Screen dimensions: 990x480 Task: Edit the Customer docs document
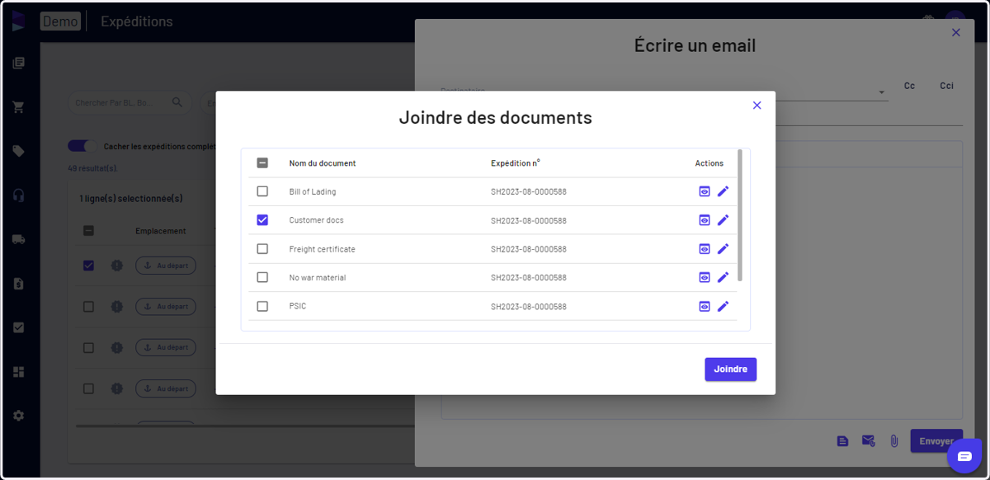pos(723,220)
